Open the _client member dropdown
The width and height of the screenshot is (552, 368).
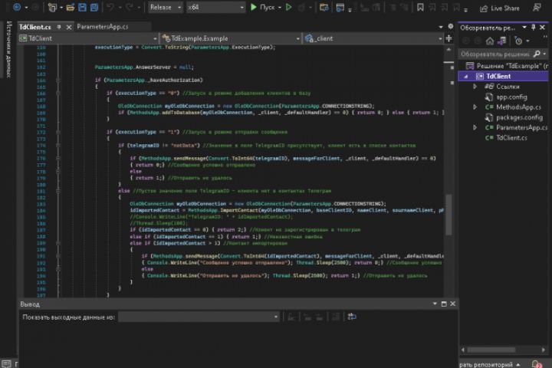tap(373, 38)
